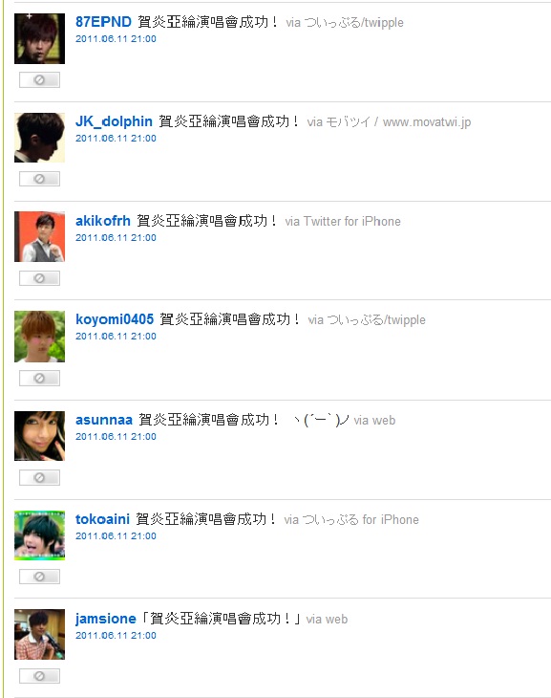Screen dimensions: 551x698
Task: Click the block icon under 87EPND's avatar
Action: click(39, 79)
